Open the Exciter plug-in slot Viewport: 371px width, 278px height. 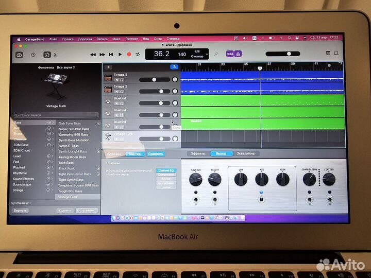tap(166, 179)
